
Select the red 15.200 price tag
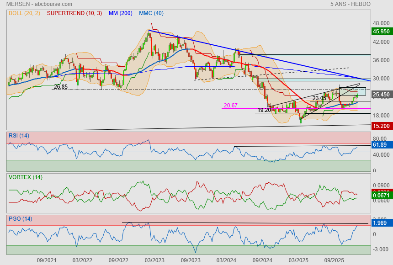click(x=381, y=126)
